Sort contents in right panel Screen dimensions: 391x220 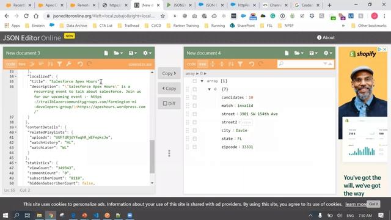[x=231, y=64]
